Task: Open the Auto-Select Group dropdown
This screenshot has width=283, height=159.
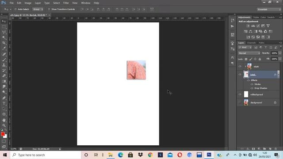Action: tap(38, 9)
